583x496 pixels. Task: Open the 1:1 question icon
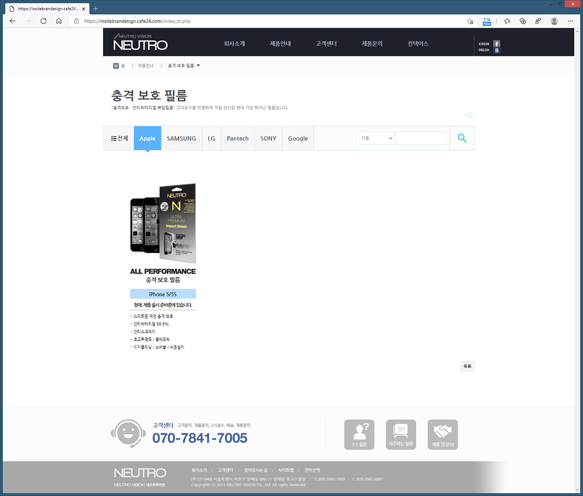tap(359, 434)
